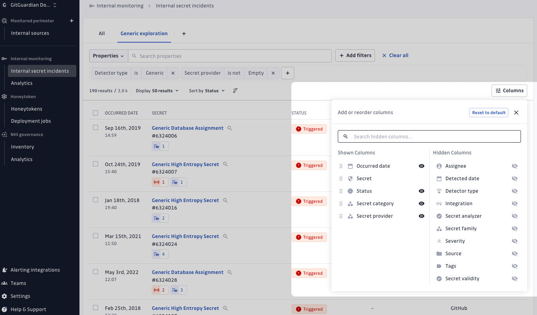The width and height of the screenshot is (537, 315).
Task: Change the 'is' operator on Detector type filter
Action: (x=136, y=73)
